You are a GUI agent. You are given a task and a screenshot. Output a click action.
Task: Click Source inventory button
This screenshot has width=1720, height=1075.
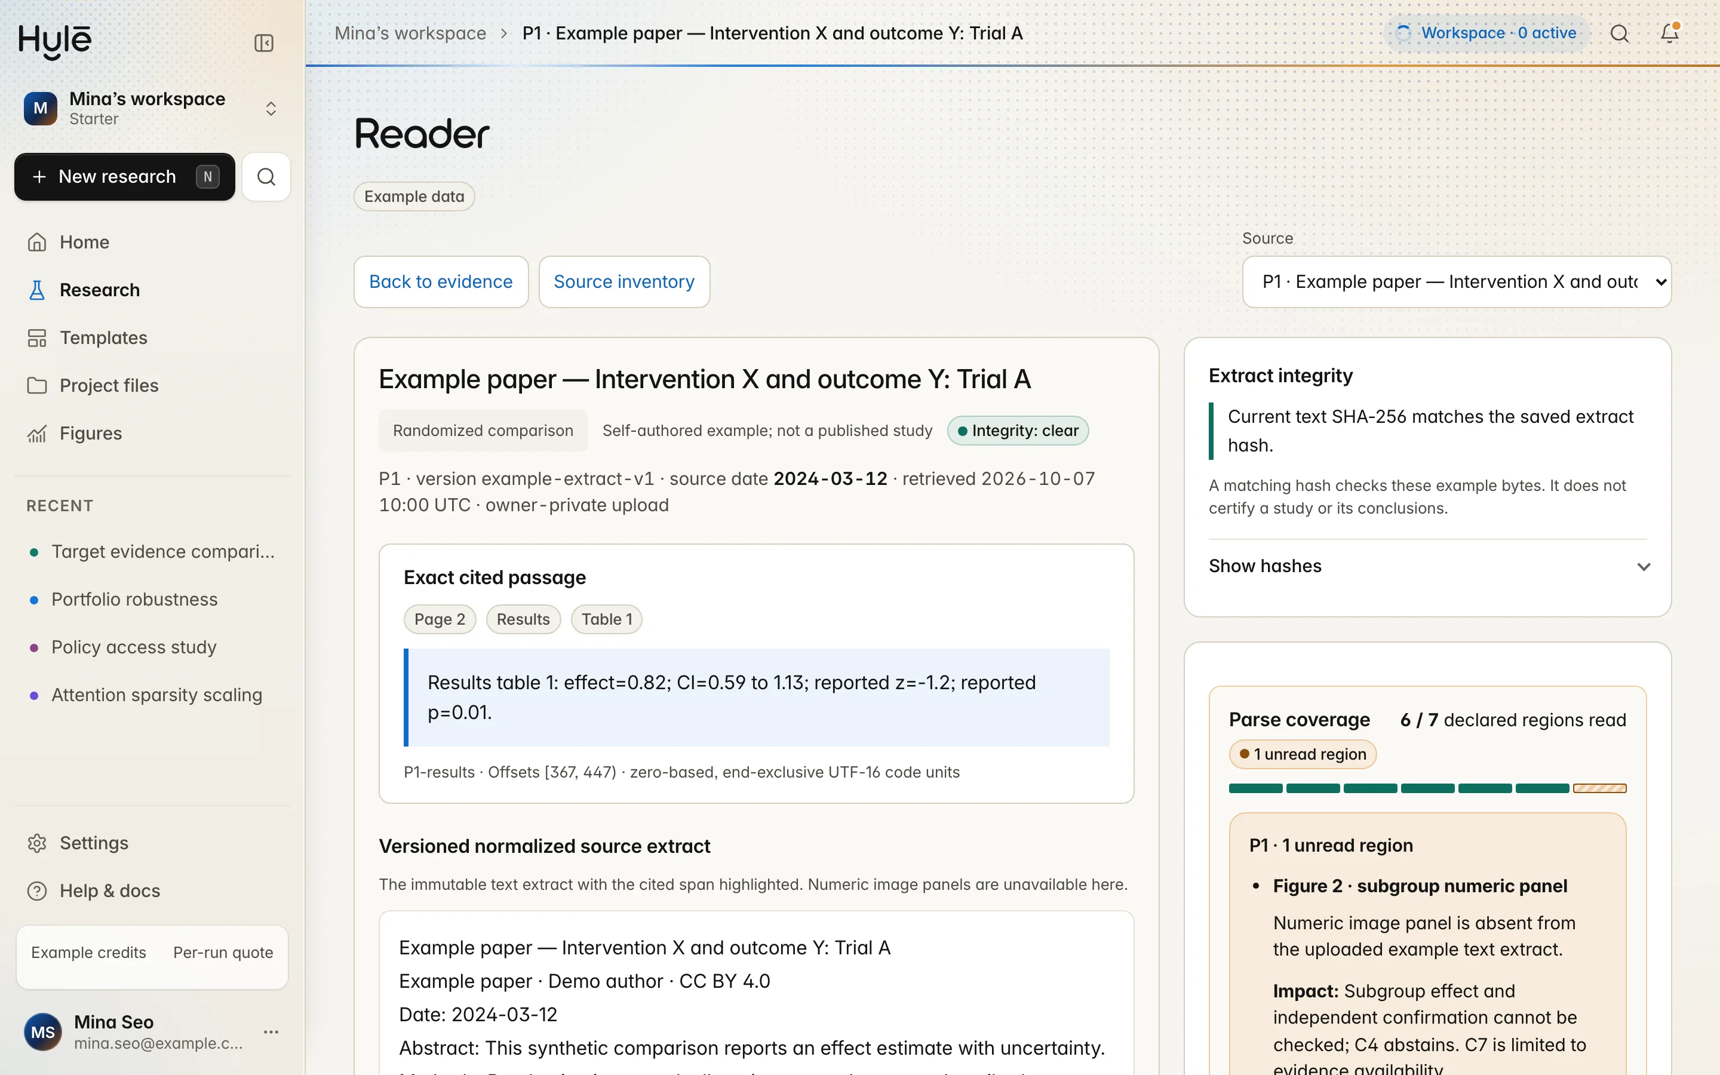point(624,281)
